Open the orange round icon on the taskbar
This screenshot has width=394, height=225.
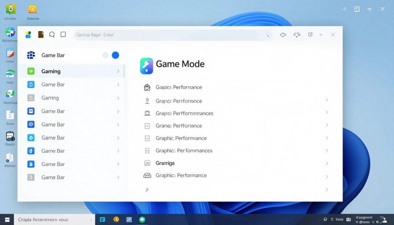pos(116,220)
